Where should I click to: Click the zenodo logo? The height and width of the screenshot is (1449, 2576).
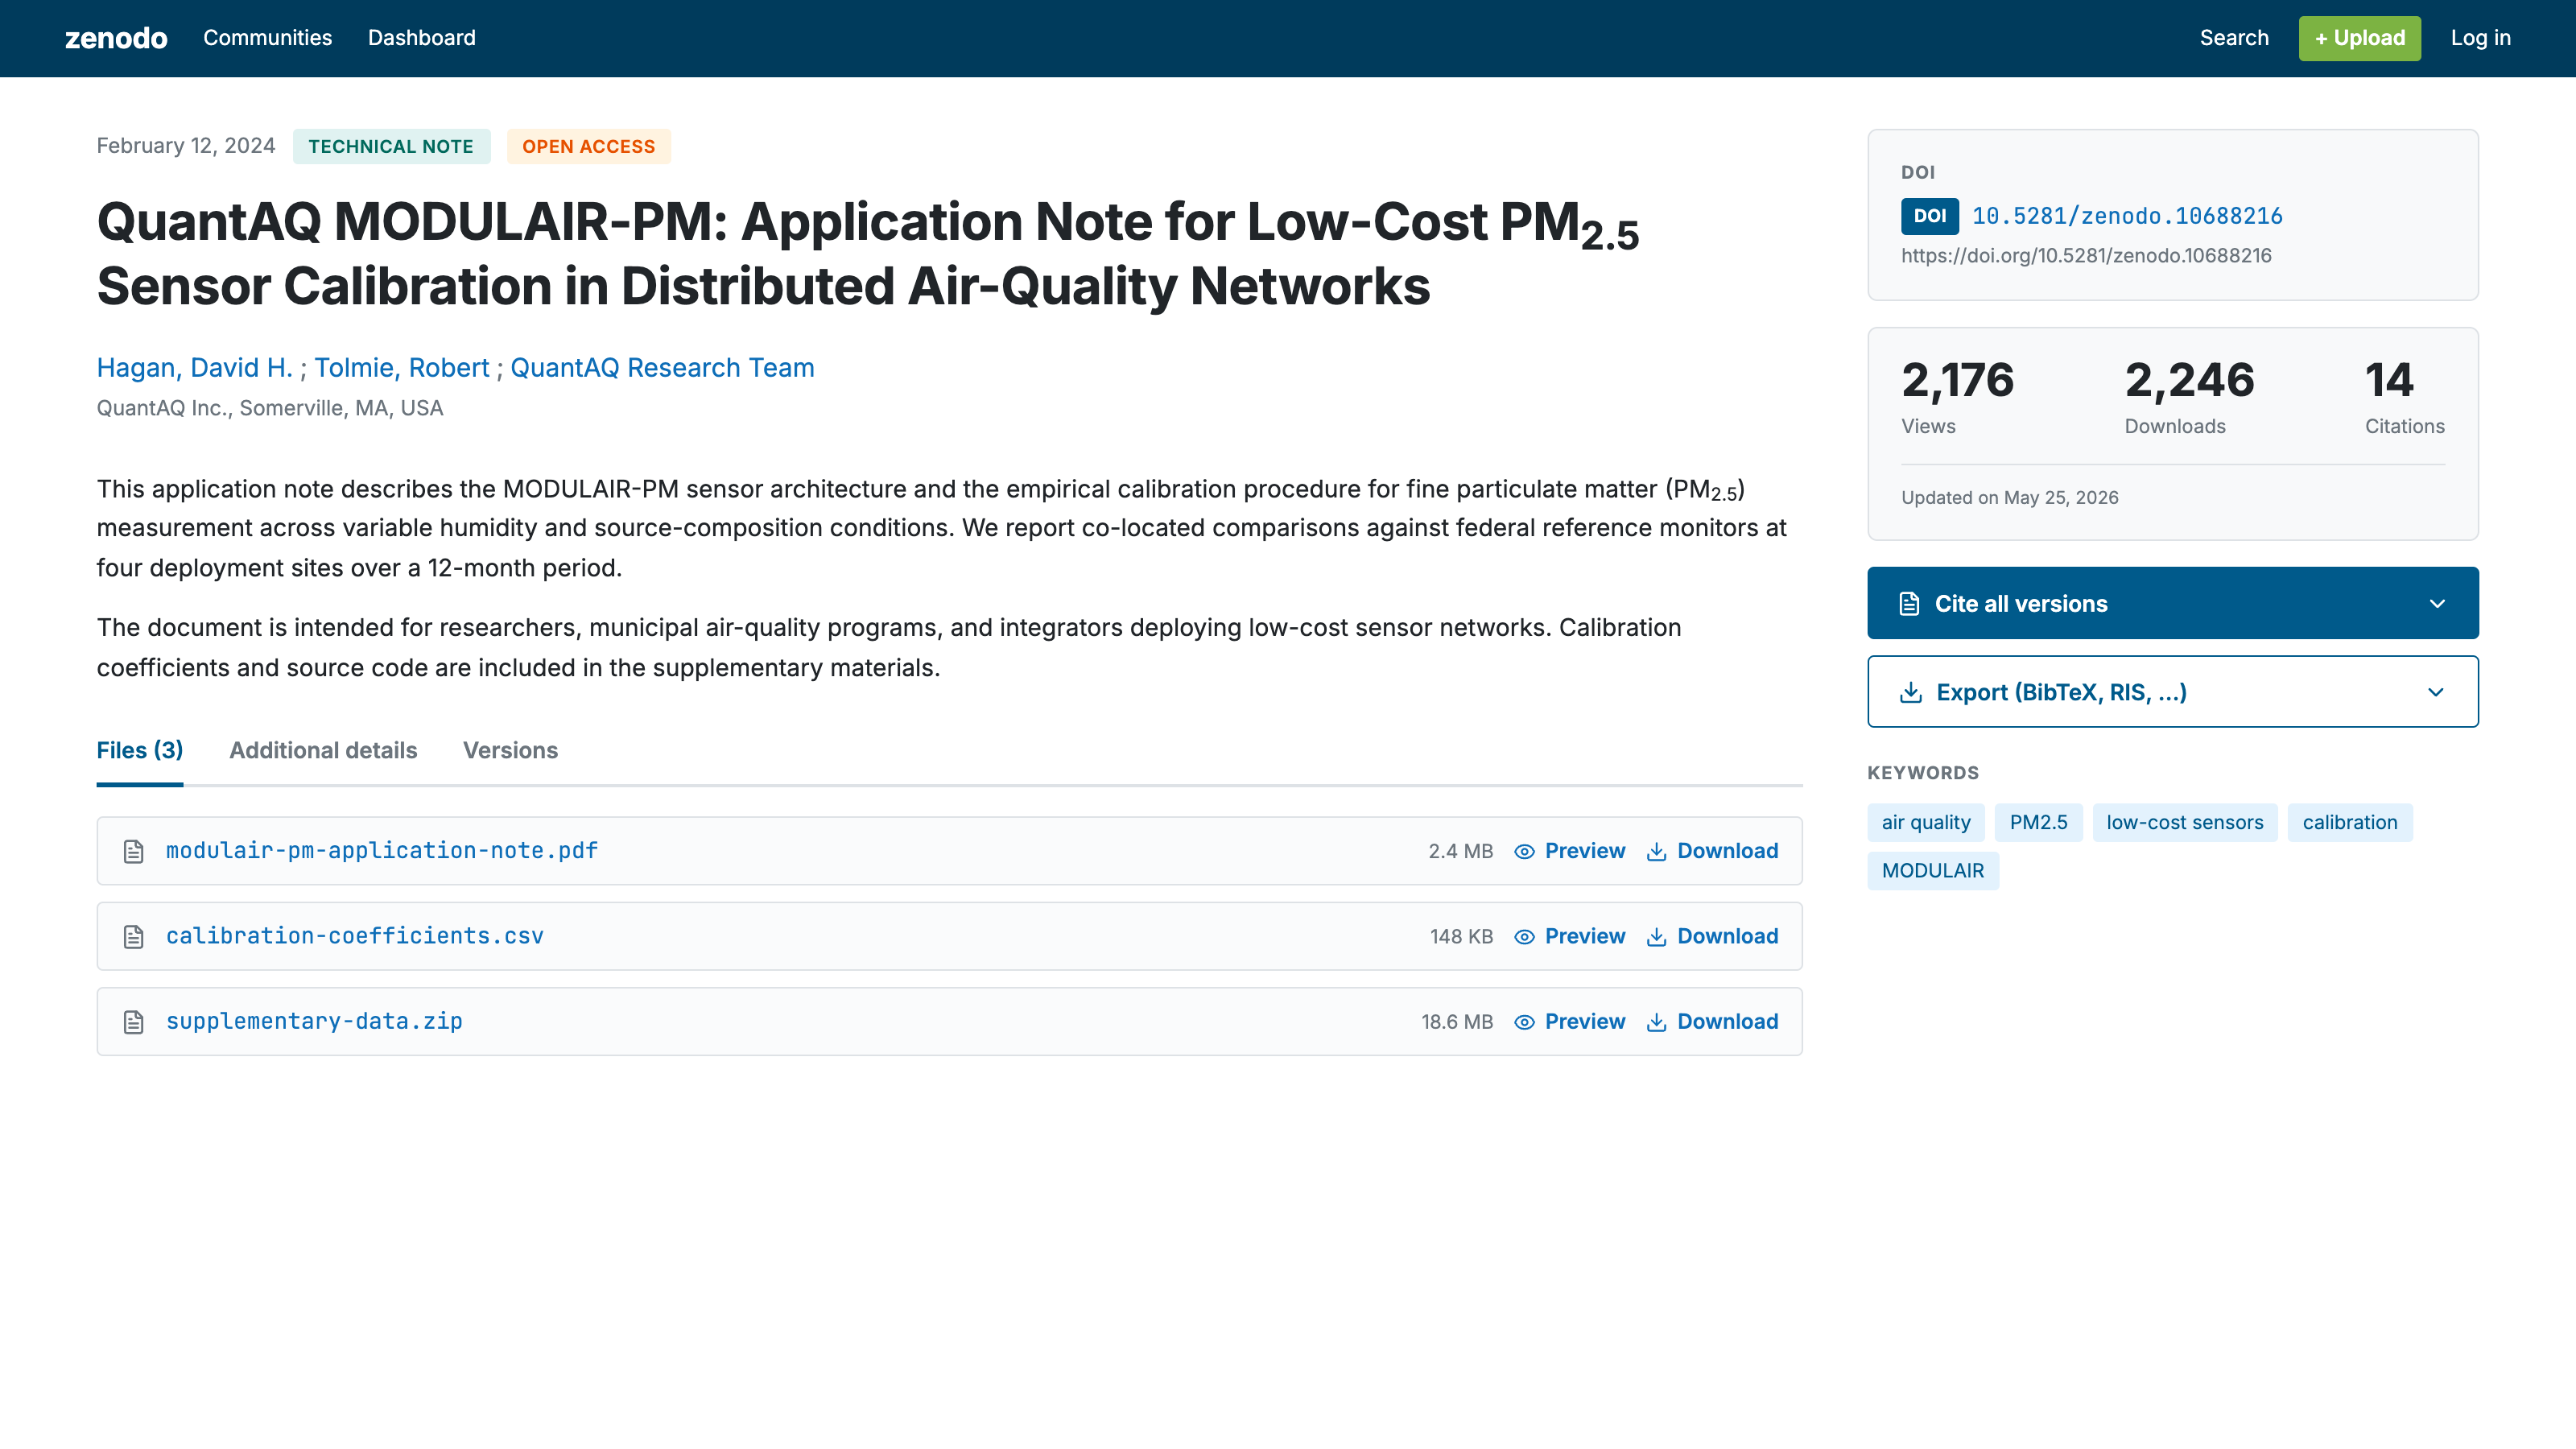coord(116,38)
